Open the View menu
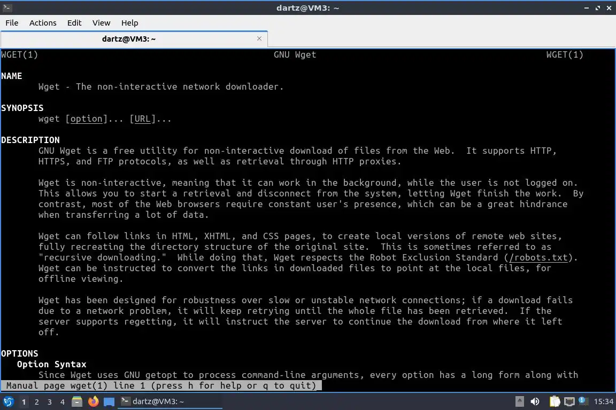616x410 pixels. (102, 23)
